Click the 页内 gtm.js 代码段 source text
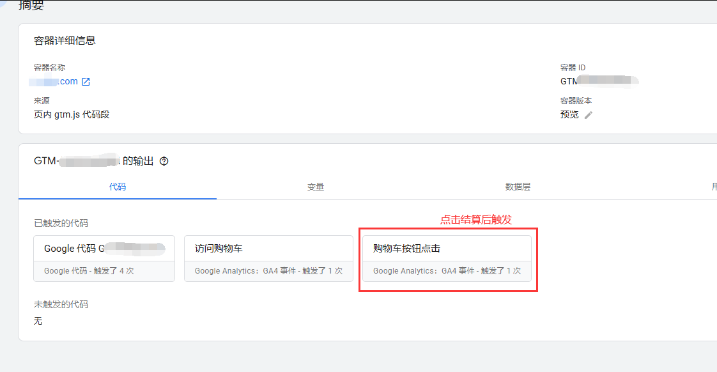Screen dimensions: 717x372 [x=72, y=114]
